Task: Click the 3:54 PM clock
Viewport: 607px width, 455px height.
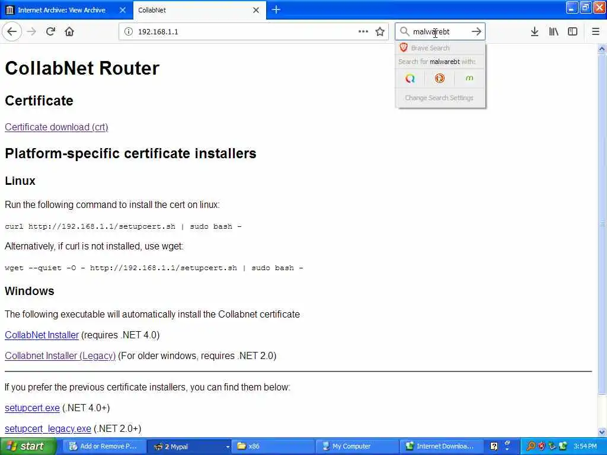Action: 585,446
